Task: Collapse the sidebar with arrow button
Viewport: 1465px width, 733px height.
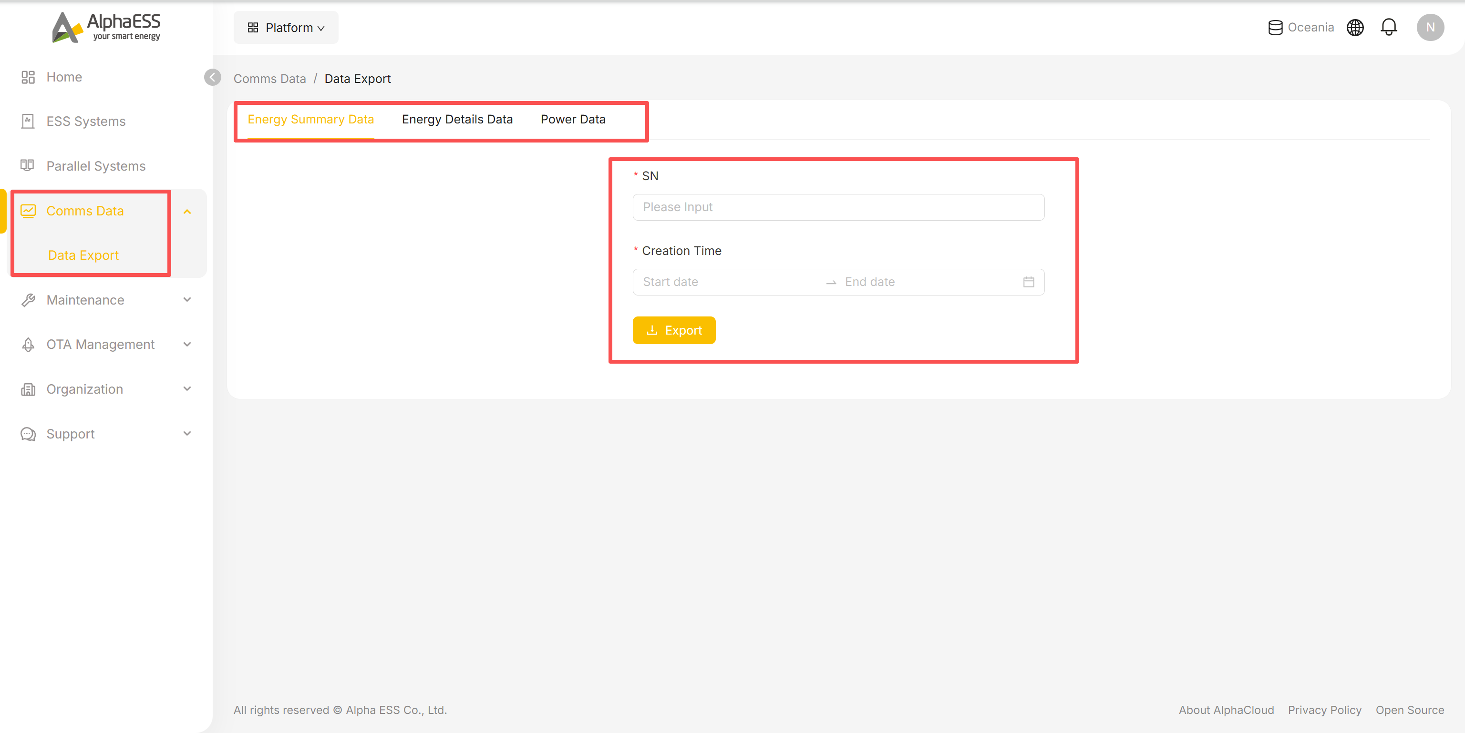Action: pyautogui.click(x=213, y=77)
